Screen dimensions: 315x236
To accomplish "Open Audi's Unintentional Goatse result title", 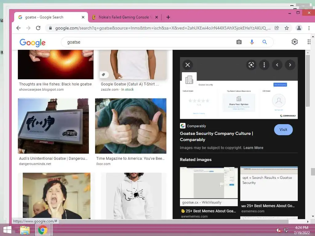I will pyautogui.click(x=53, y=159).
